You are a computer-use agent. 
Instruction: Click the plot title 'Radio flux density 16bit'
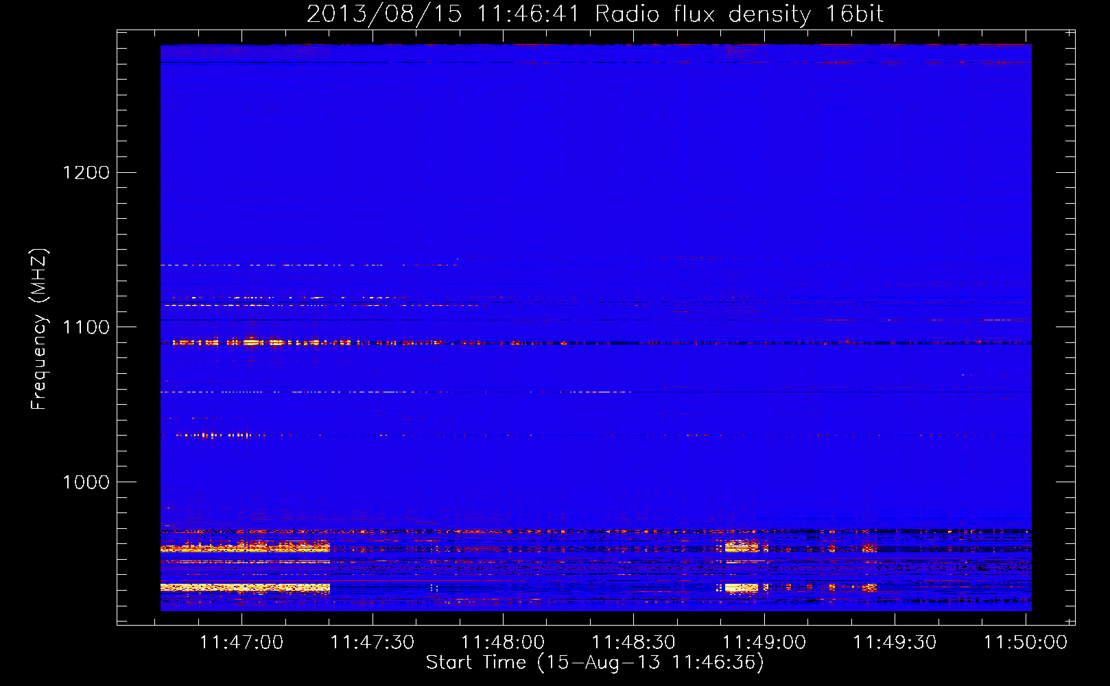click(740, 14)
